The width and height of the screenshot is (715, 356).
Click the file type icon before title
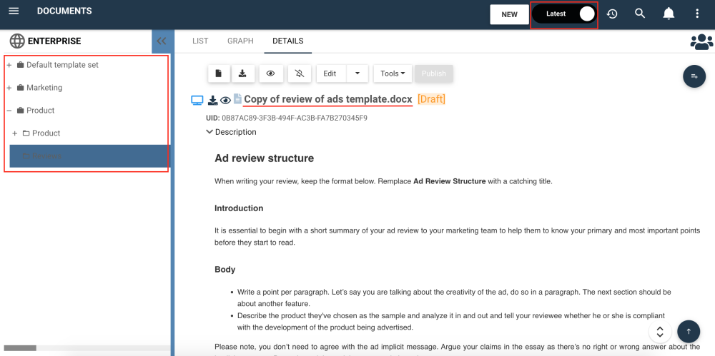(x=237, y=98)
